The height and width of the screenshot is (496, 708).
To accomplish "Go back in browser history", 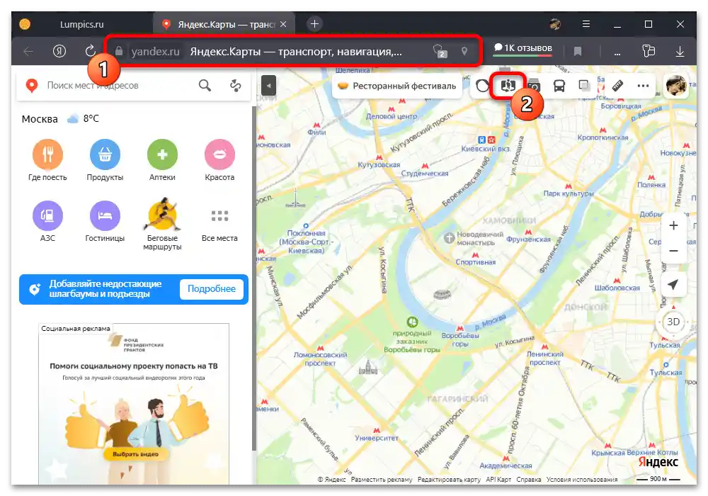I will click(28, 52).
